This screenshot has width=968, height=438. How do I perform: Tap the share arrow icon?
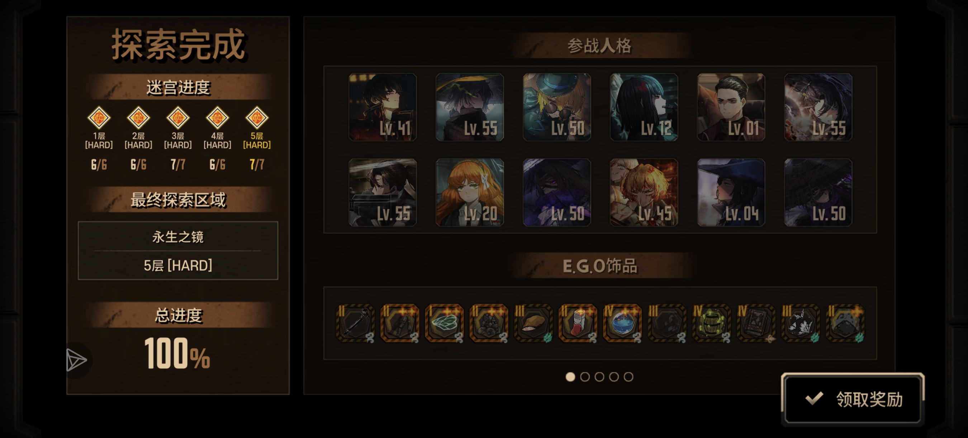pos(76,360)
